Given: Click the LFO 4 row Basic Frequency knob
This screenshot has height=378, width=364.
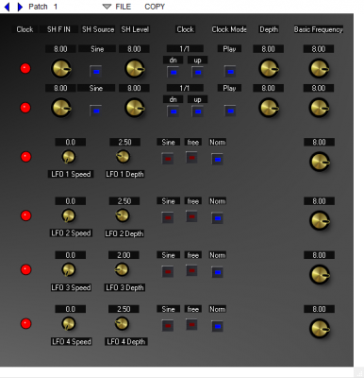Looking at the screenshot, I should pos(320,329).
